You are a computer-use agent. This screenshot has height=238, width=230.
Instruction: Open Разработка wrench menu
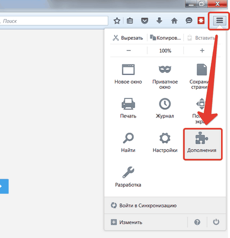[x=128, y=177]
